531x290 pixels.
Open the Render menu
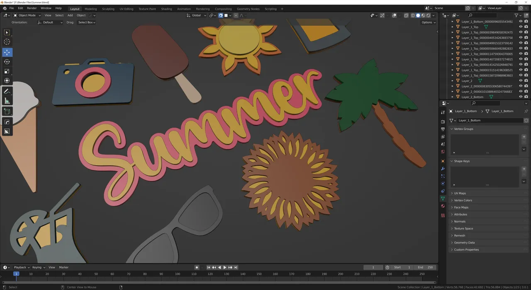tap(32, 8)
